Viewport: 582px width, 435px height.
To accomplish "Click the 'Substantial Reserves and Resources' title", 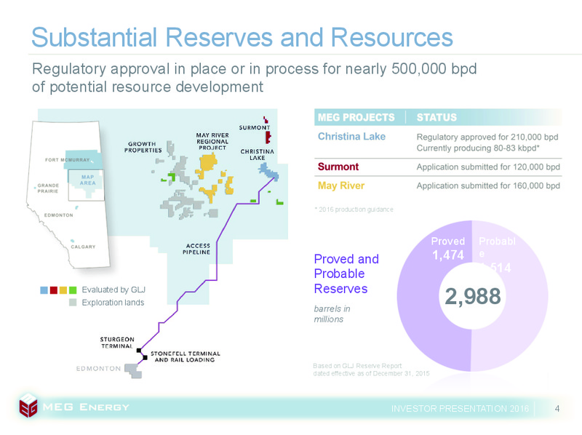I will coord(242,38).
